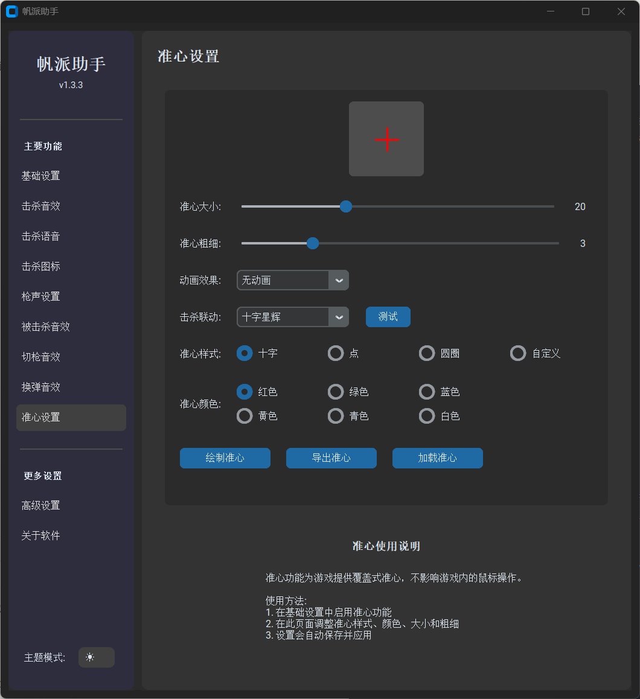Open the 击杀联动 dropdown
This screenshot has height=699, width=640.
click(x=292, y=317)
